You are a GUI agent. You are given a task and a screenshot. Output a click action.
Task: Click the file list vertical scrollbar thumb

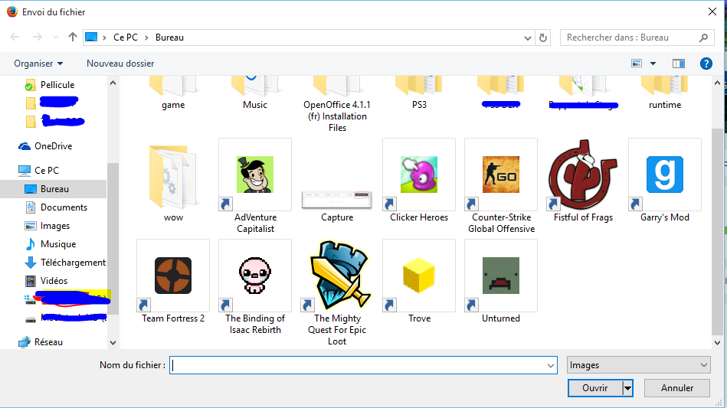(x=717, y=230)
